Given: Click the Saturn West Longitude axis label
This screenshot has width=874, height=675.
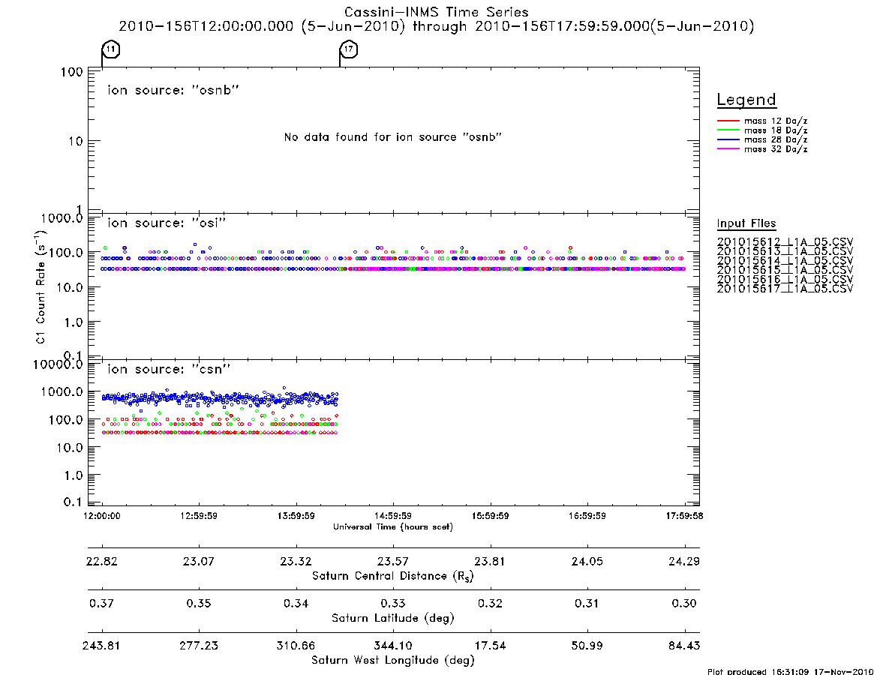Looking at the screenshot, I should (393, 661).
